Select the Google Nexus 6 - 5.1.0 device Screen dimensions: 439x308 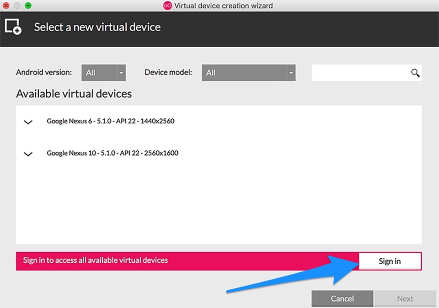(x=110, y=122)
